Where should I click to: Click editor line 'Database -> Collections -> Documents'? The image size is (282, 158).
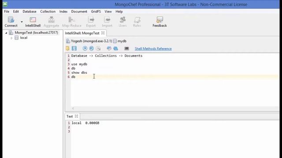click(107, 56)
